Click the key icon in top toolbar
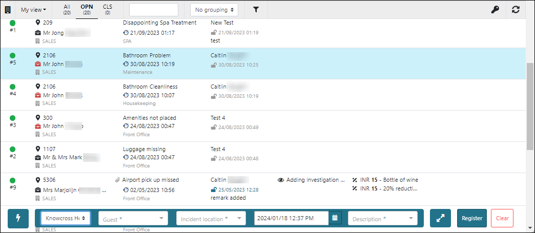Image resolution: width=535 pixels, height=233 pixels. [x=495, y=10]
